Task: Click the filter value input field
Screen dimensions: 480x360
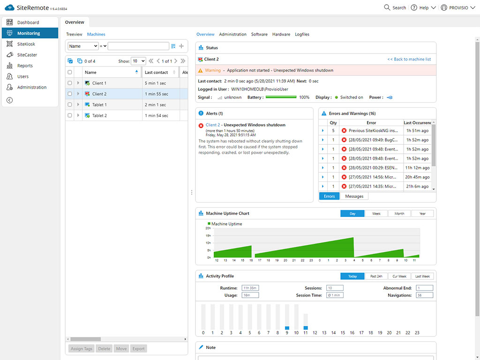Action: (x=138, y=46)
